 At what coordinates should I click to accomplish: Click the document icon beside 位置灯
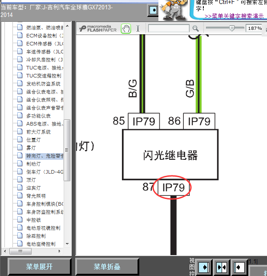pyautogui.click(x=20, y=140)
